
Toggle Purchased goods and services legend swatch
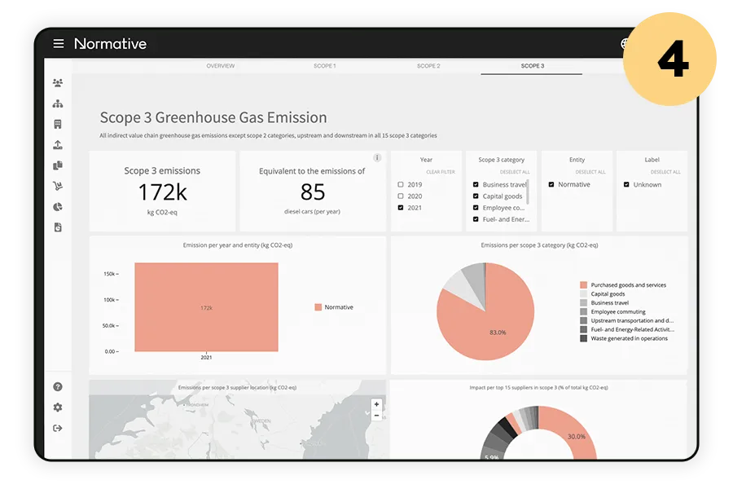tap(583, 285)
